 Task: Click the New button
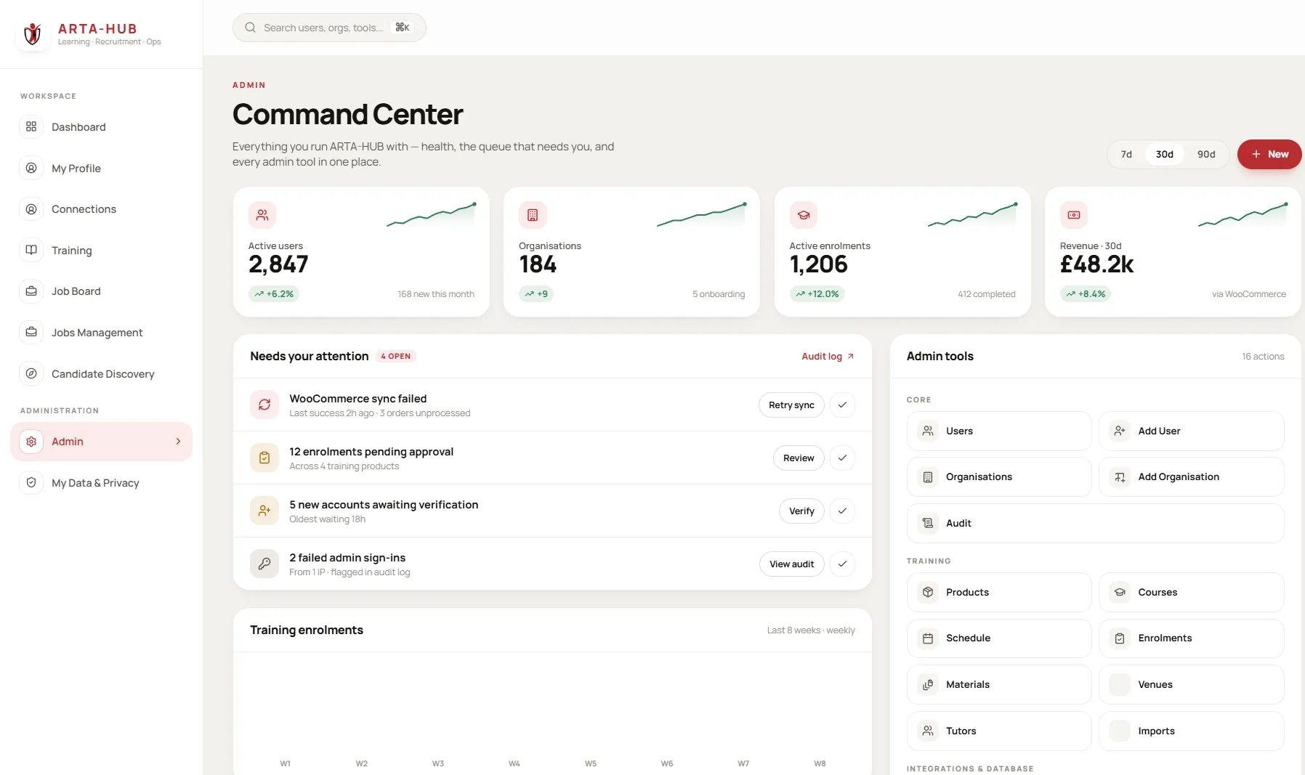(1269, 154)
